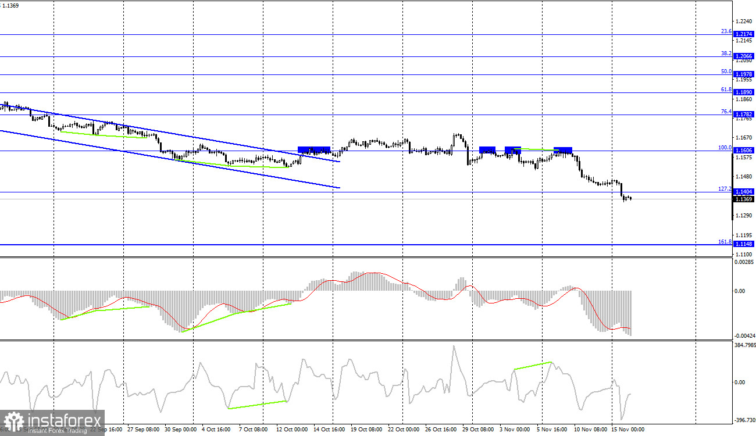Click the 1.2145 price axis value

coord(744,41)
